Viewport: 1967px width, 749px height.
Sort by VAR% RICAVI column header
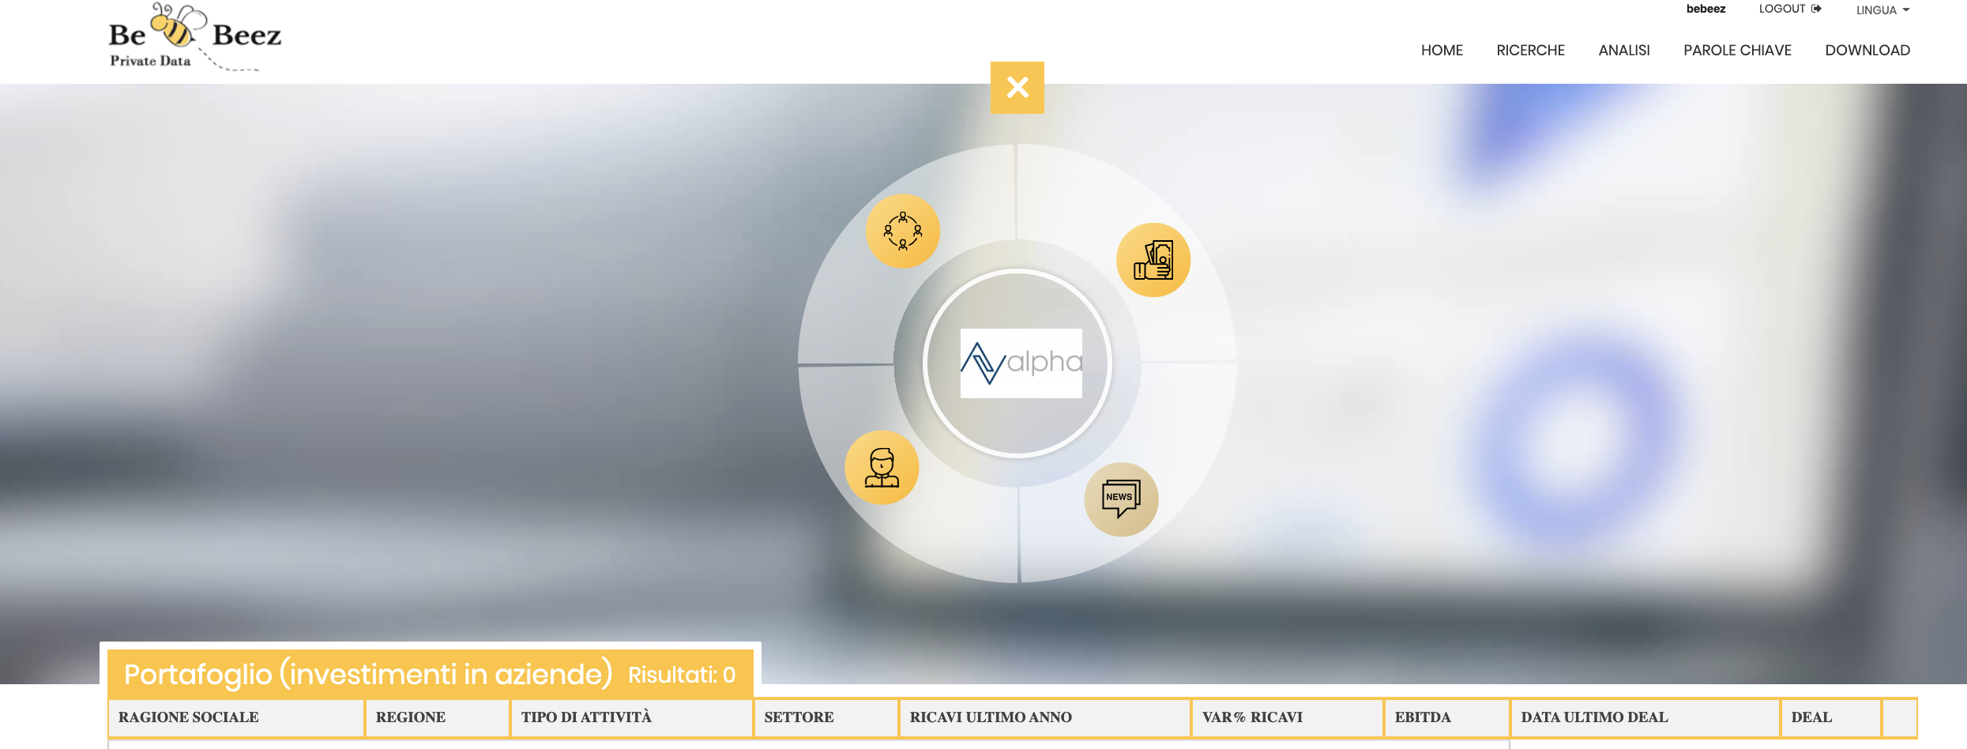click(1288, 717)
